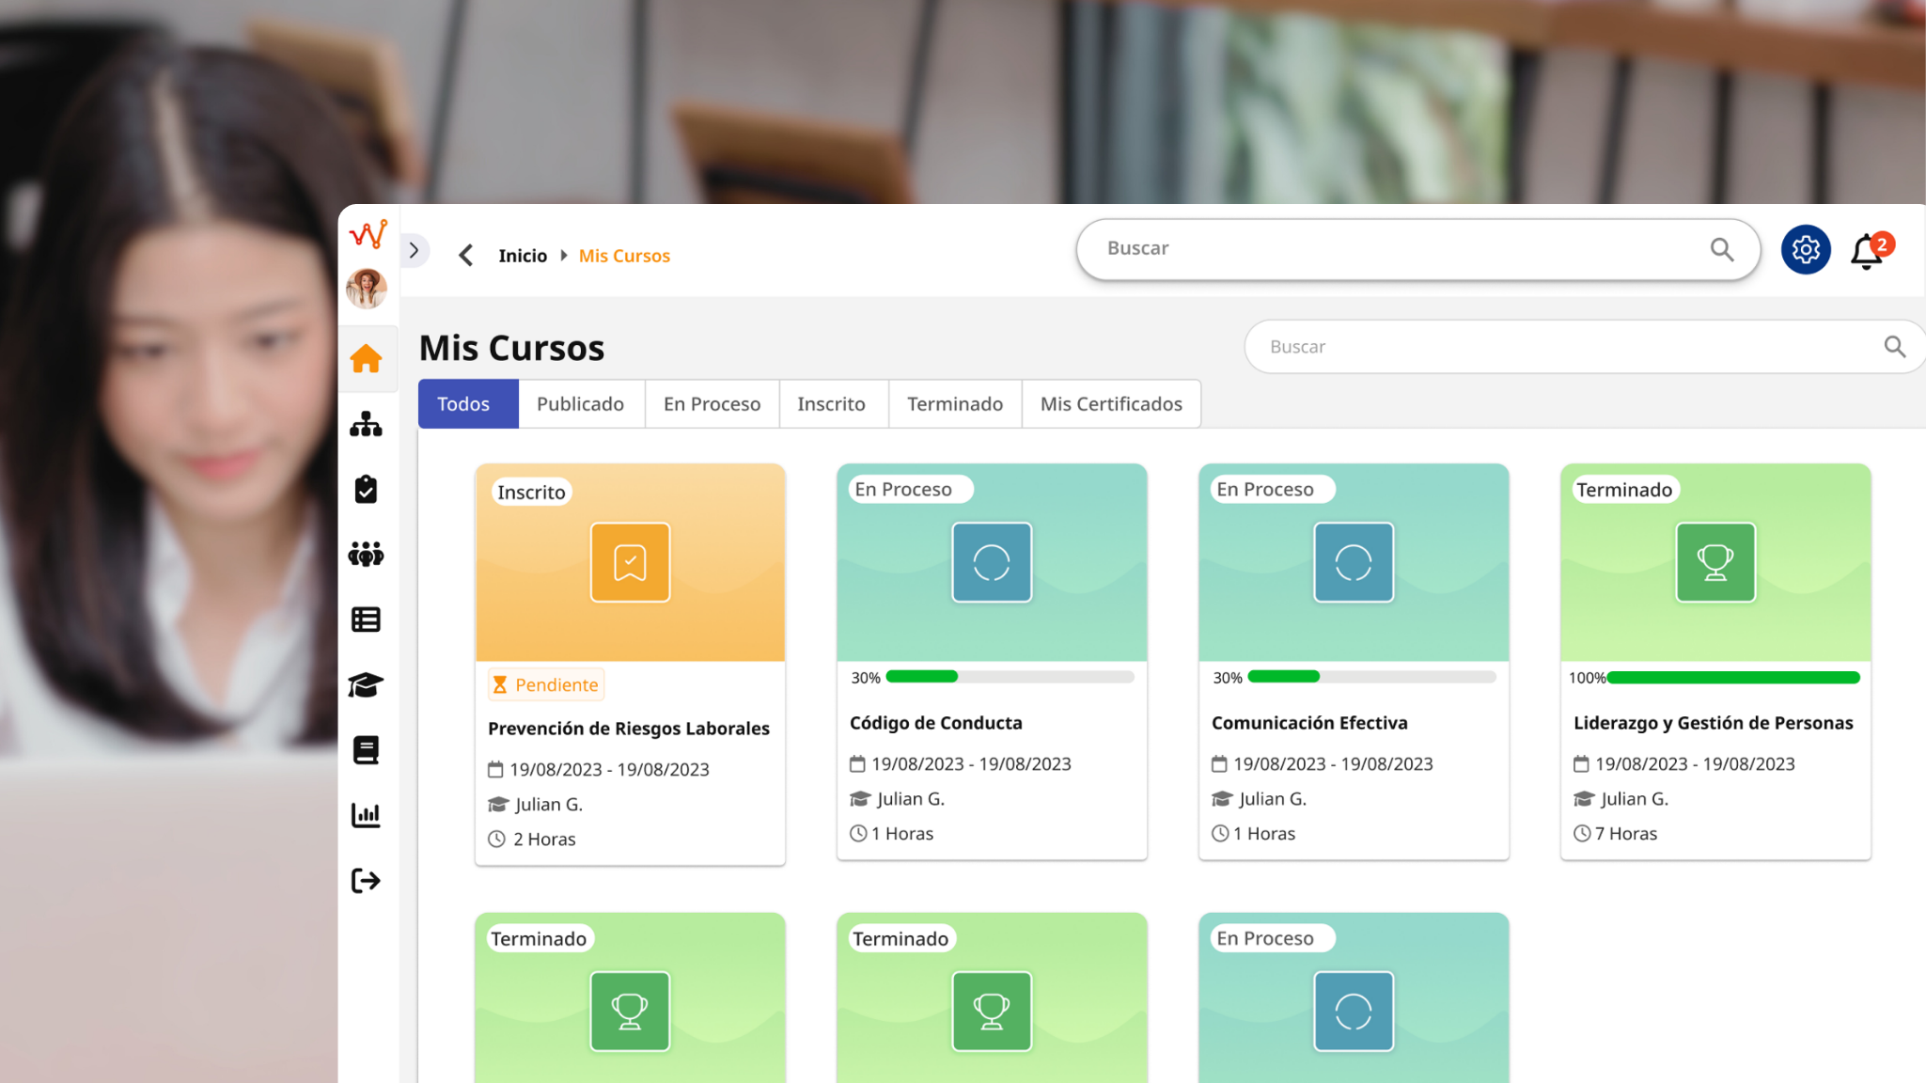Open the clipboard checklist sidebar icon

pyautogui.click(x=366, y=489)
